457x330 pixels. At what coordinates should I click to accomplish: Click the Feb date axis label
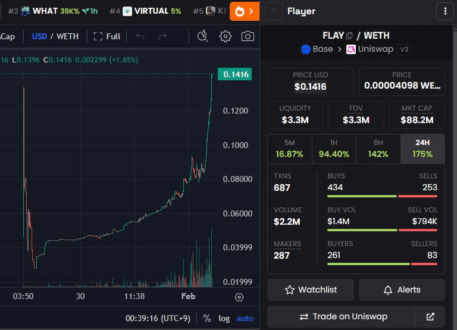coord(188,297)
